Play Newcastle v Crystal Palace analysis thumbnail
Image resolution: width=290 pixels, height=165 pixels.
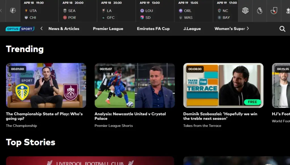pyautogui.click(x=135, y=85)
